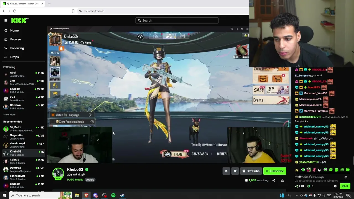Viewport: 354px width, 199px height.
Task: Open 3li_Boltx in Recommended list
Action: point(23,129)
